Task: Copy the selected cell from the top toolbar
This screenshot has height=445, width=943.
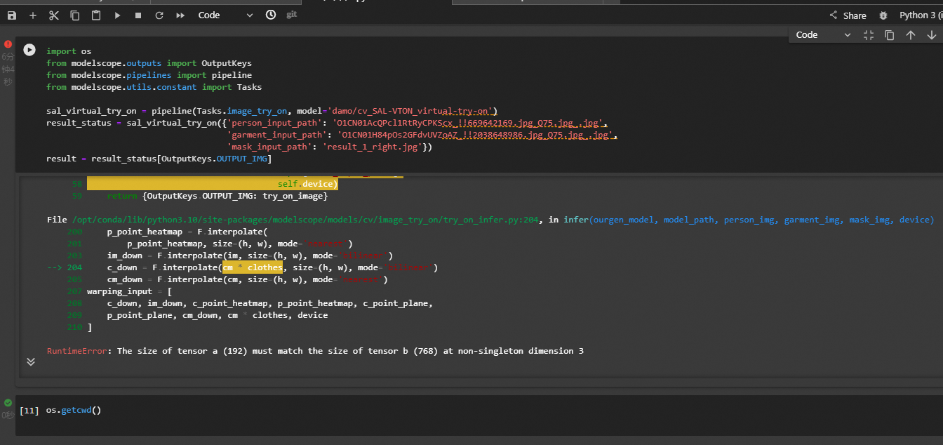Action: pyautogui.click(x=75, y=15)
